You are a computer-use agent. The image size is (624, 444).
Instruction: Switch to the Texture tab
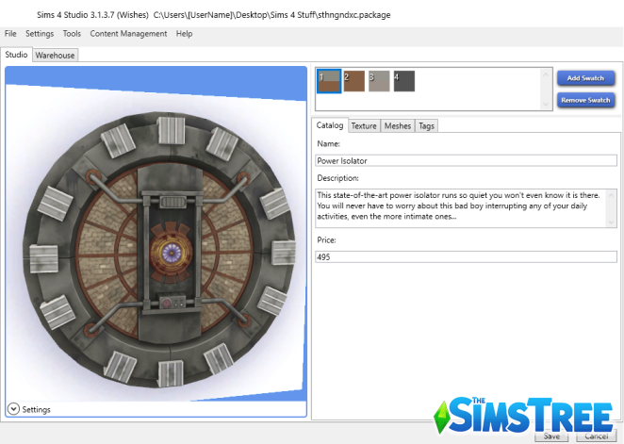point(364,125)
